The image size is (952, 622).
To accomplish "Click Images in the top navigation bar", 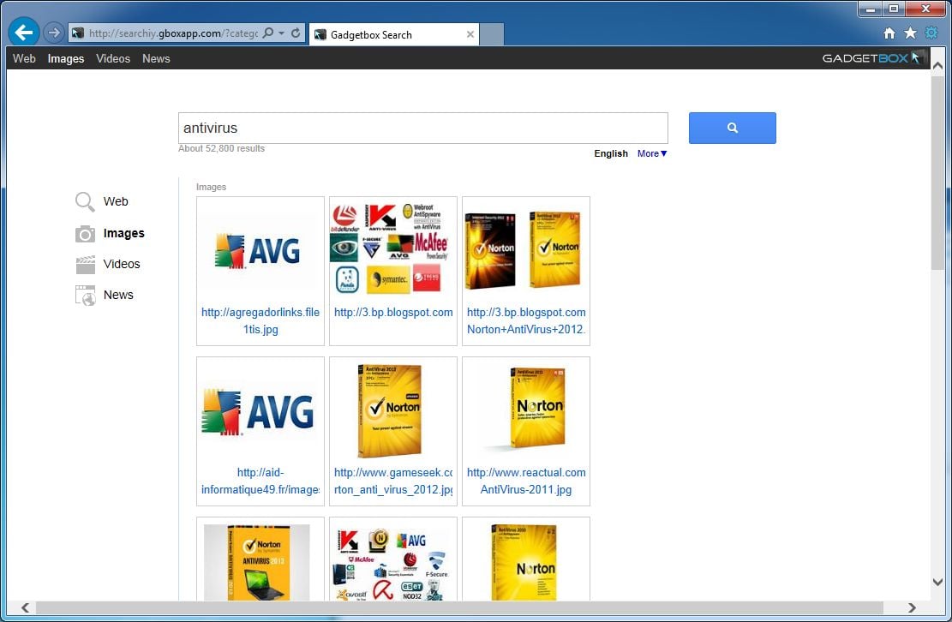I will 66,59.
